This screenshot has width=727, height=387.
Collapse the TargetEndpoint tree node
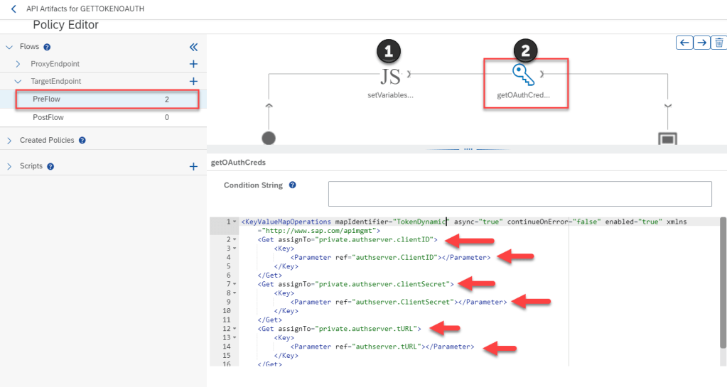click(18, 81)
